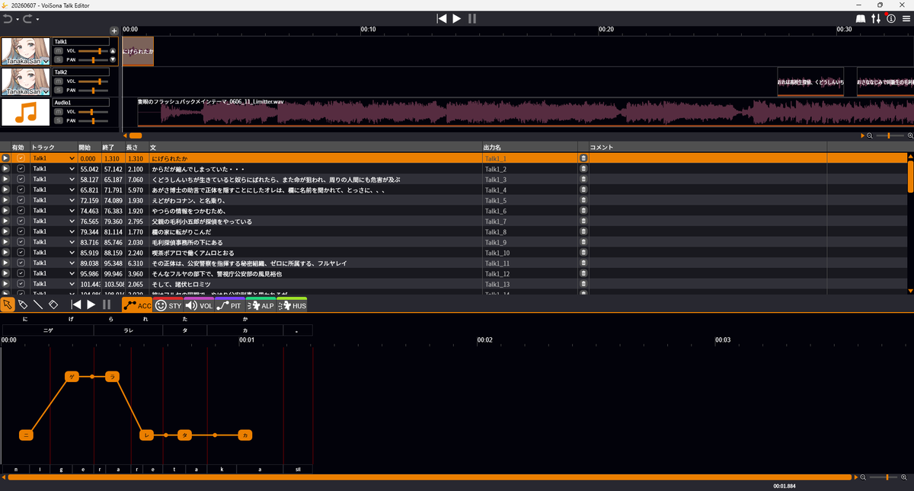Open the undo history dropdown arrow

pyautogui.click(x=16, y=18)
